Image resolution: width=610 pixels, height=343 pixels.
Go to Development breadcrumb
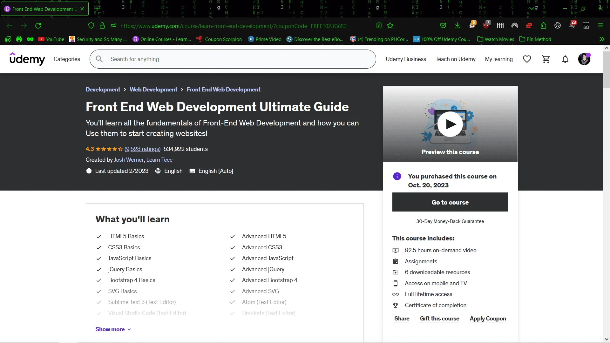[x=103, y=90]
